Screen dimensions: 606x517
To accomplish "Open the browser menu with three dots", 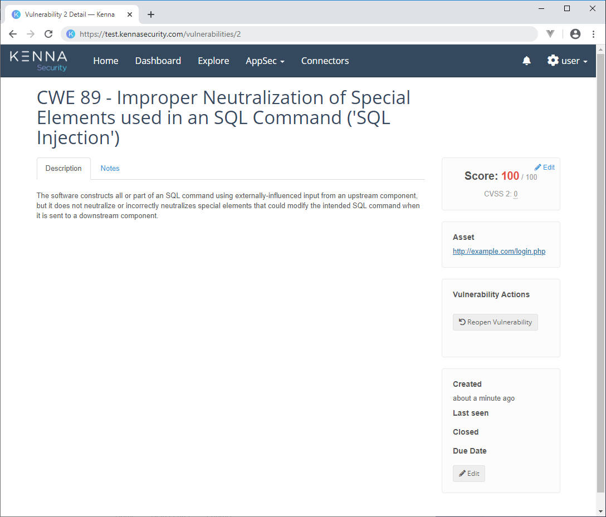I will click(593, 34).
